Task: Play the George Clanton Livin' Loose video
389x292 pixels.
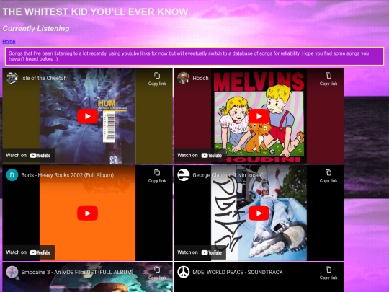Action: (259, 213)
